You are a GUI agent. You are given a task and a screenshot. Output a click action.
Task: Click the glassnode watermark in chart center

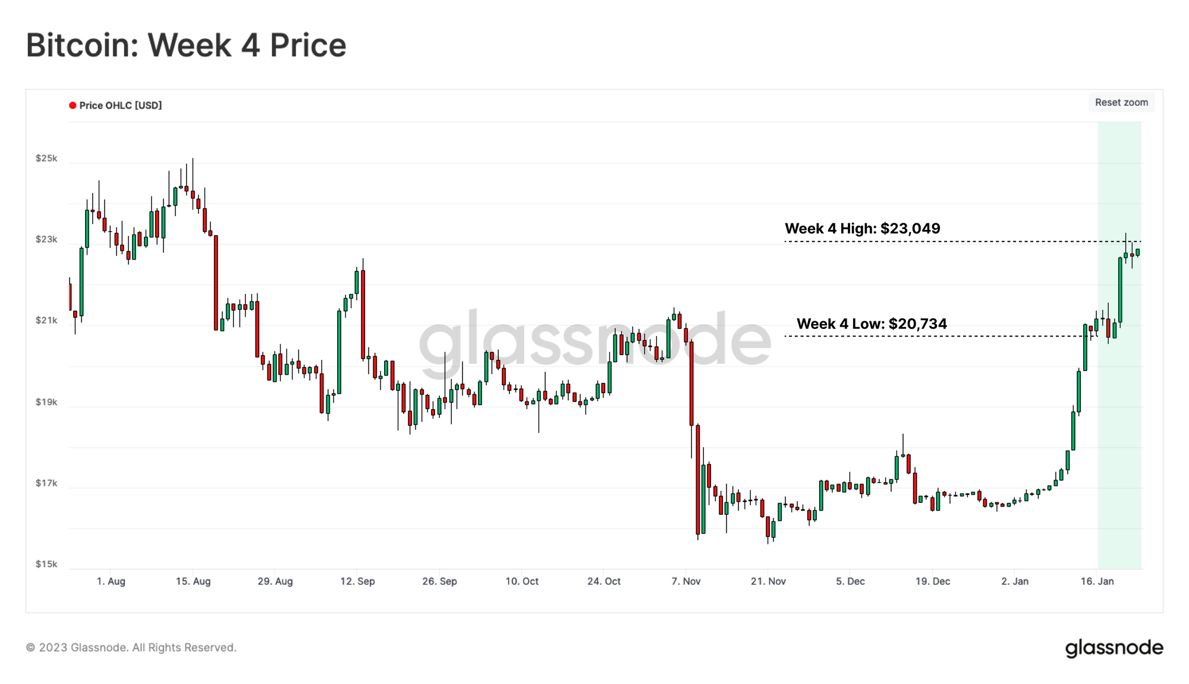tap(595, 338)
